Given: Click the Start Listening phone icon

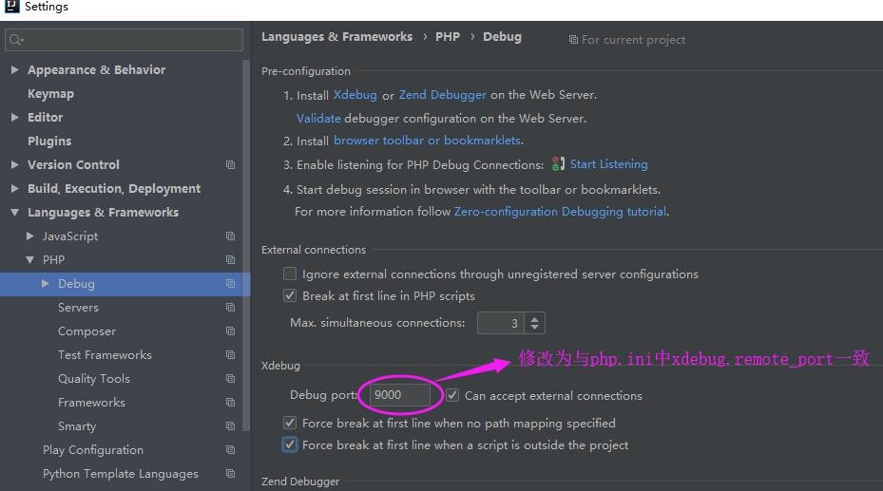Looking at the screenshot, I should point(558,163).
